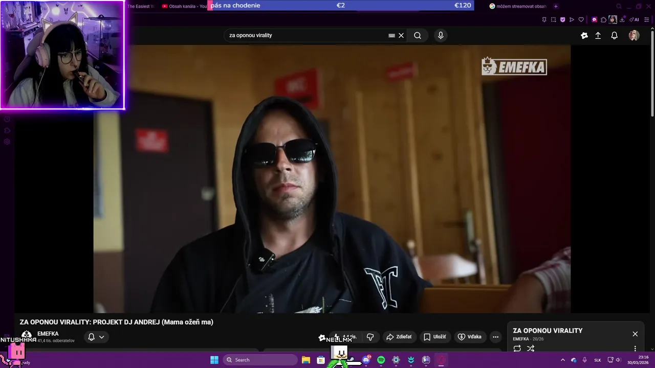This screenshot has height=368, width=655.
Task: Click the tab search magnifier in title bar
Action: click(619, 6)
